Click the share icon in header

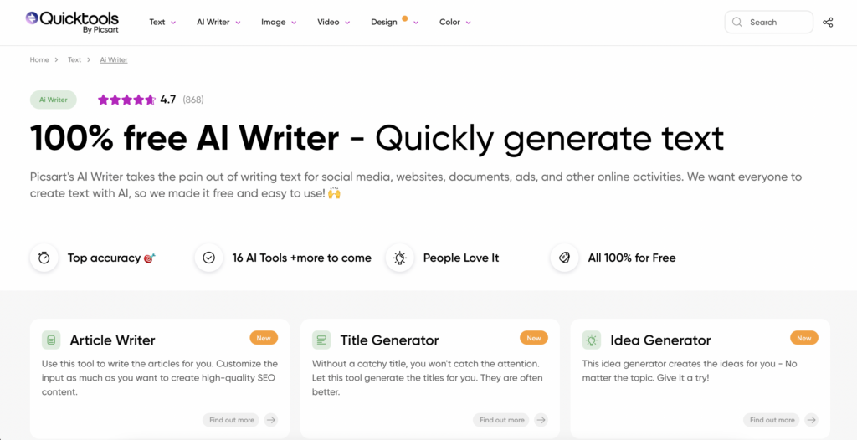pyautogui.click(x=828, y=23)
